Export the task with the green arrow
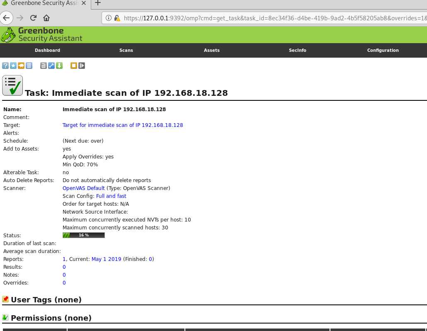The height and width of the screenshot is (331, 427). click(x=59, y=66)
